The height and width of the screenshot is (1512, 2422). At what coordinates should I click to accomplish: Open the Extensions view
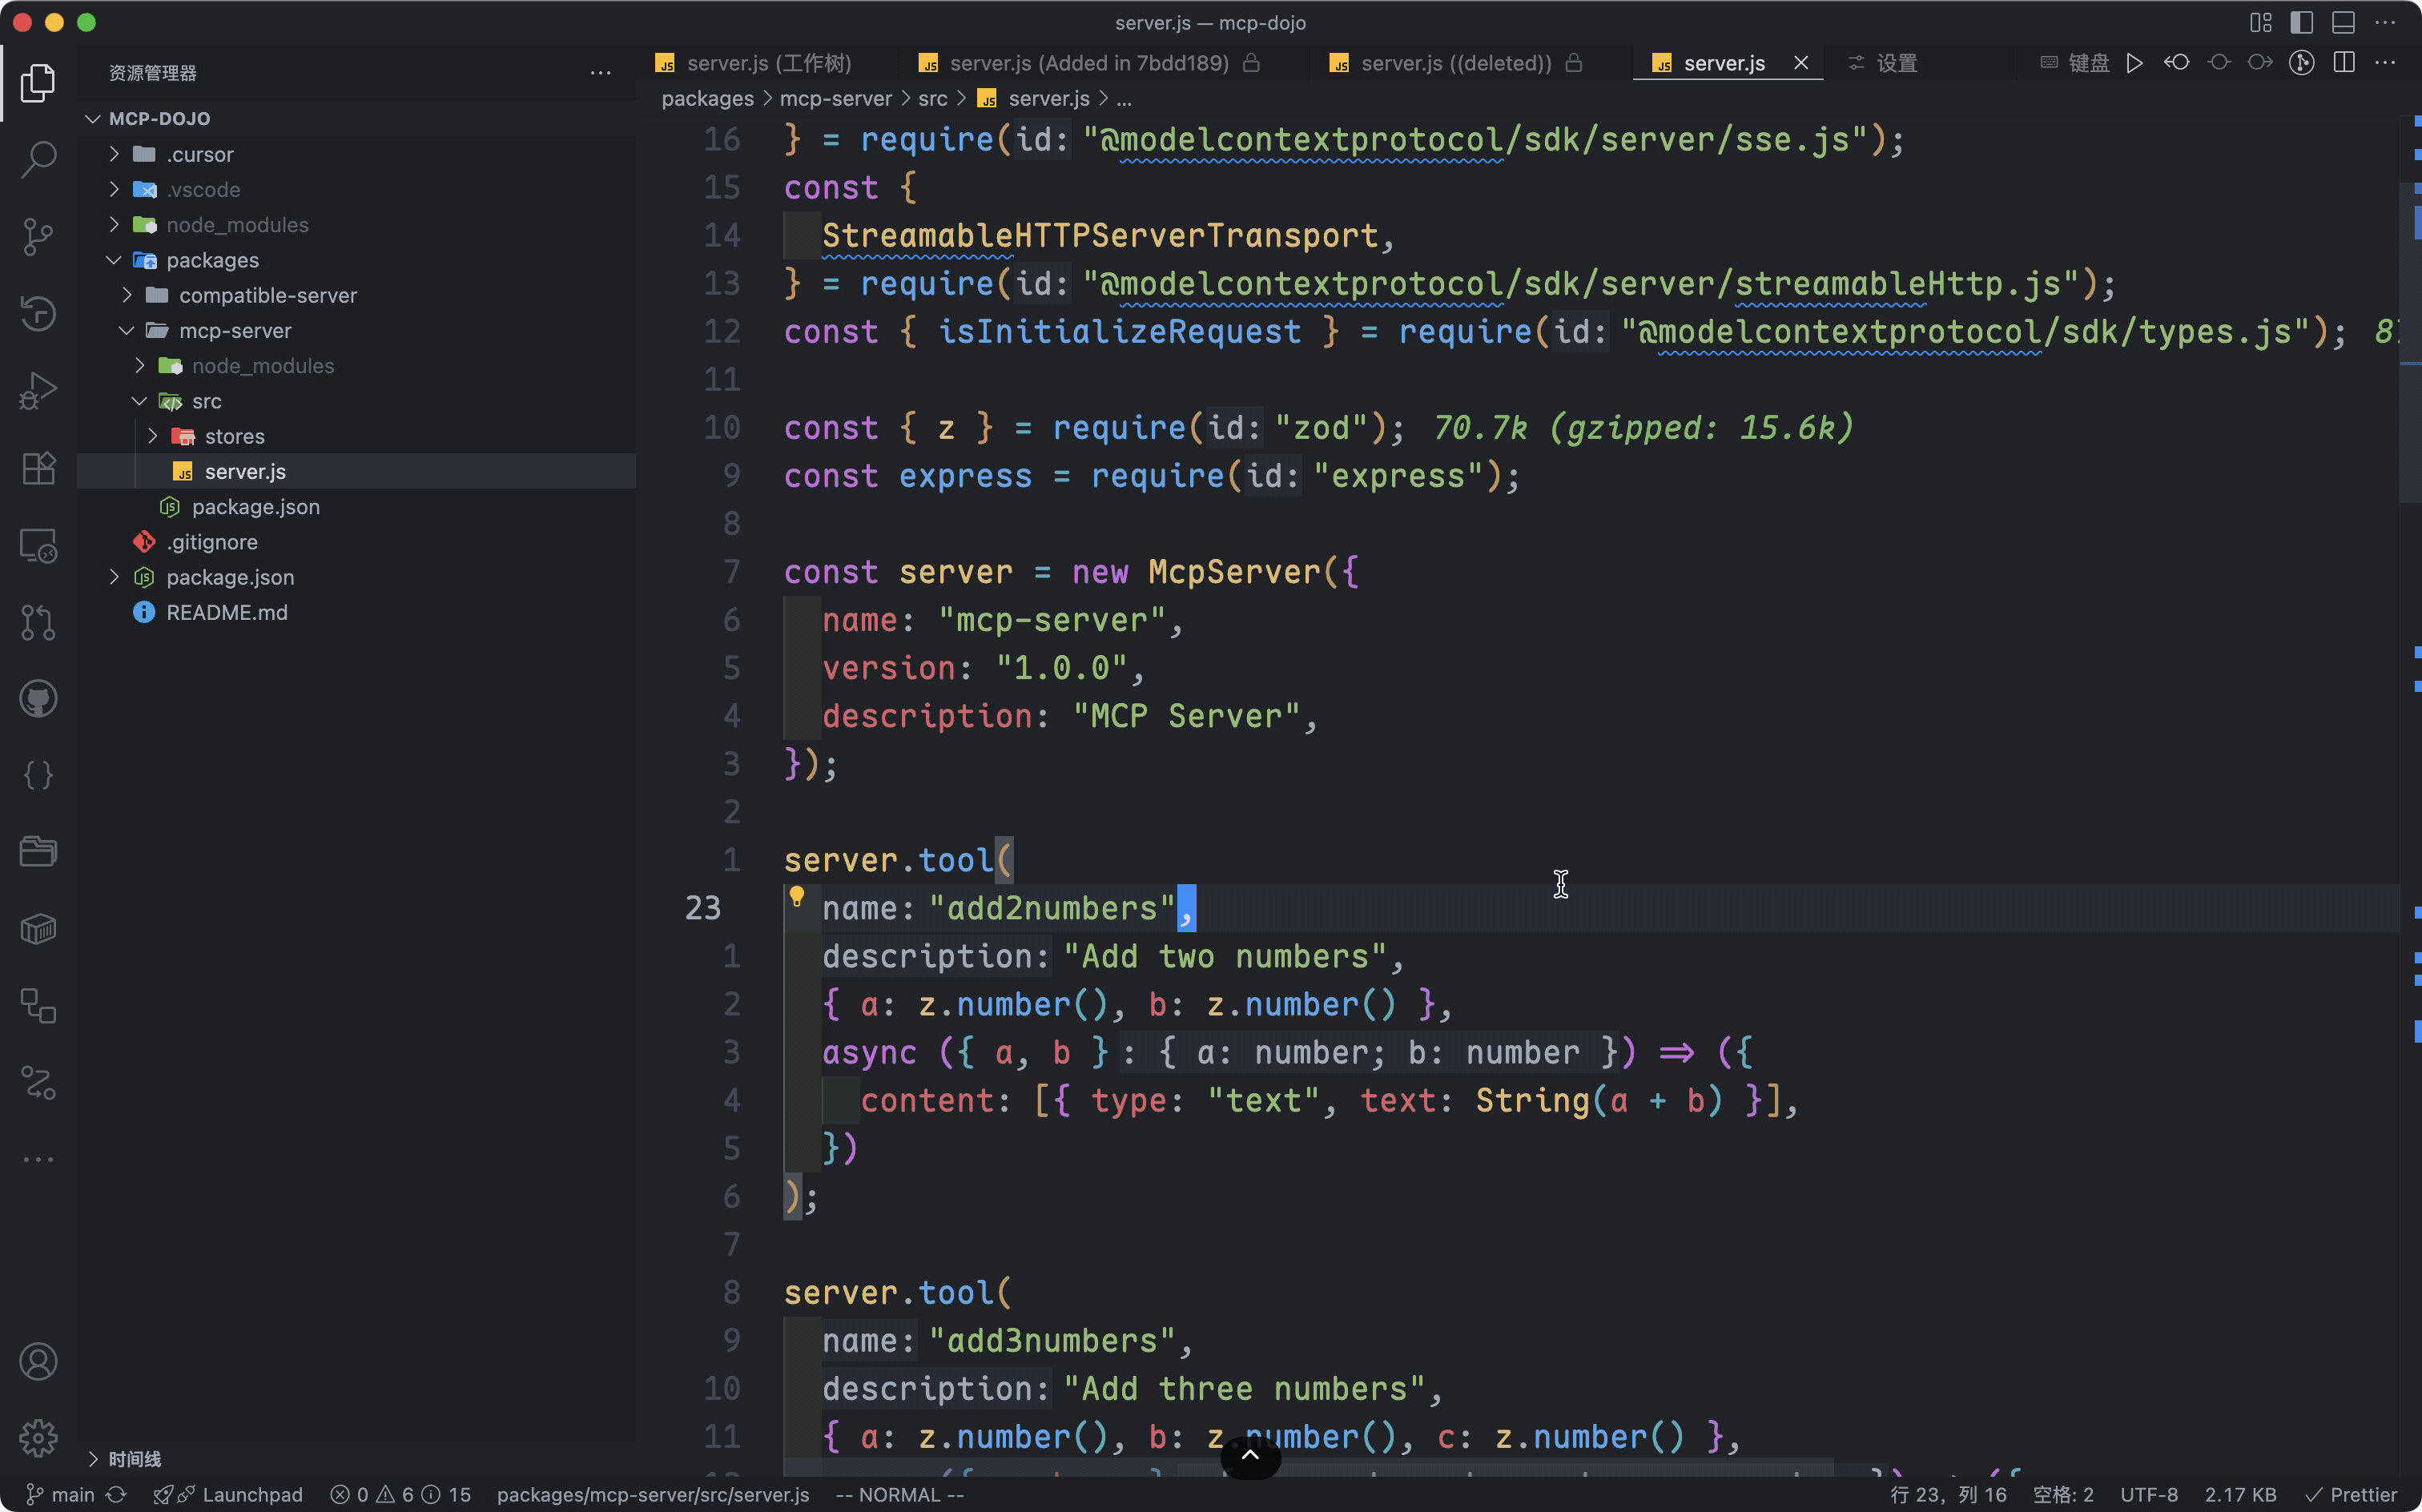(x=38, y=468)
